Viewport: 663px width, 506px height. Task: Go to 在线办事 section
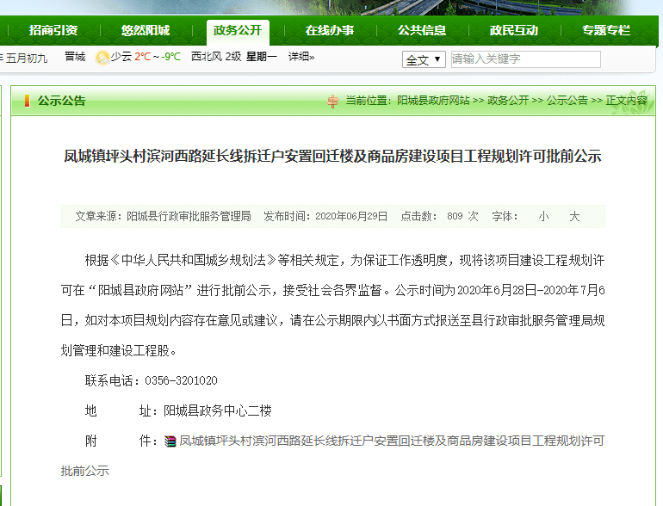(x=330, y=30)
